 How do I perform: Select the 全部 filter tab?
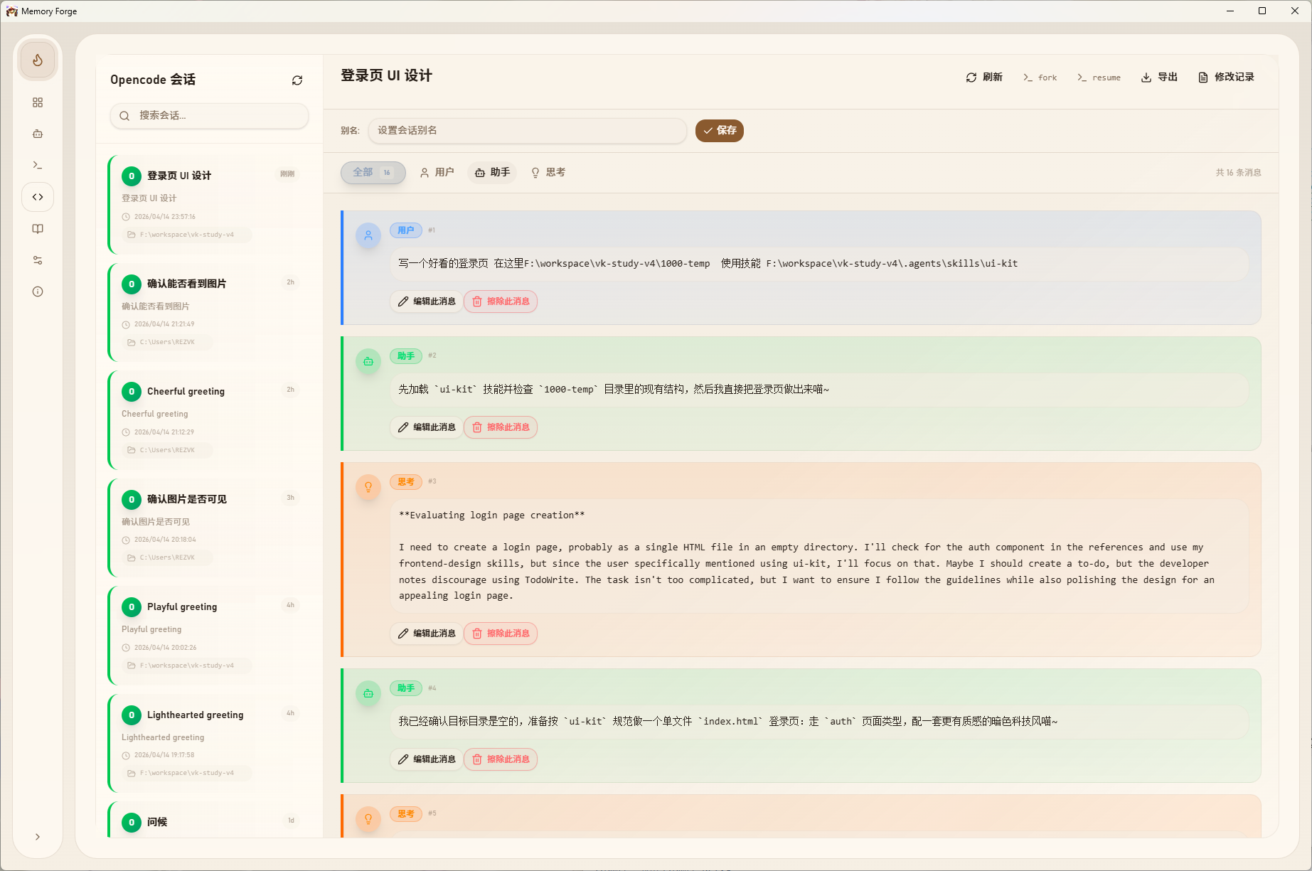coord(373,173)
